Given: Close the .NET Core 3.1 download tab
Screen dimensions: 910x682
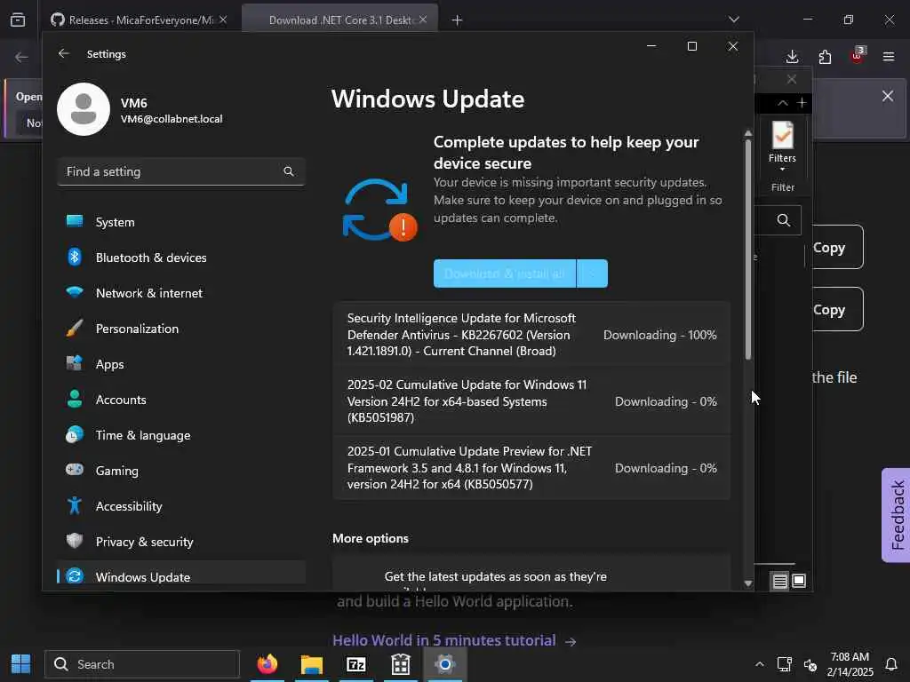Looking at the screenshot, I should pyautogui.click(x=423, y=20).
